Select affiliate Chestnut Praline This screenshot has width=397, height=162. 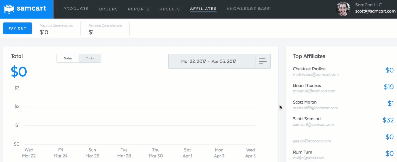coord(309,69)
